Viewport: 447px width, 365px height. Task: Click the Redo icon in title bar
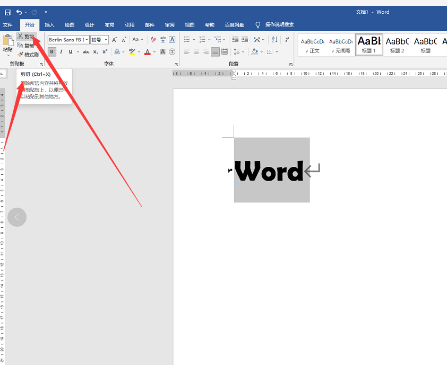pyautogui.click(x=34, y=12)
